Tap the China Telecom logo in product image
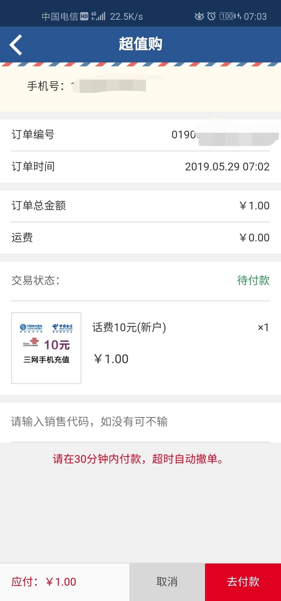Viewport: 281px width, 601px height. point(62,328)
